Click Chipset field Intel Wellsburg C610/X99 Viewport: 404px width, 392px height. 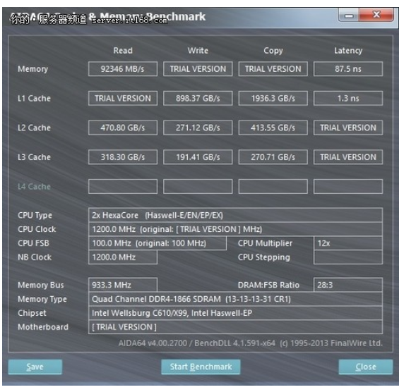[235, 313]
